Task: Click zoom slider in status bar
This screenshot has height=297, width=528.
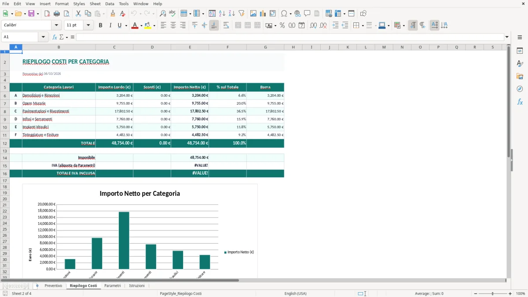Action: point(492,293)
